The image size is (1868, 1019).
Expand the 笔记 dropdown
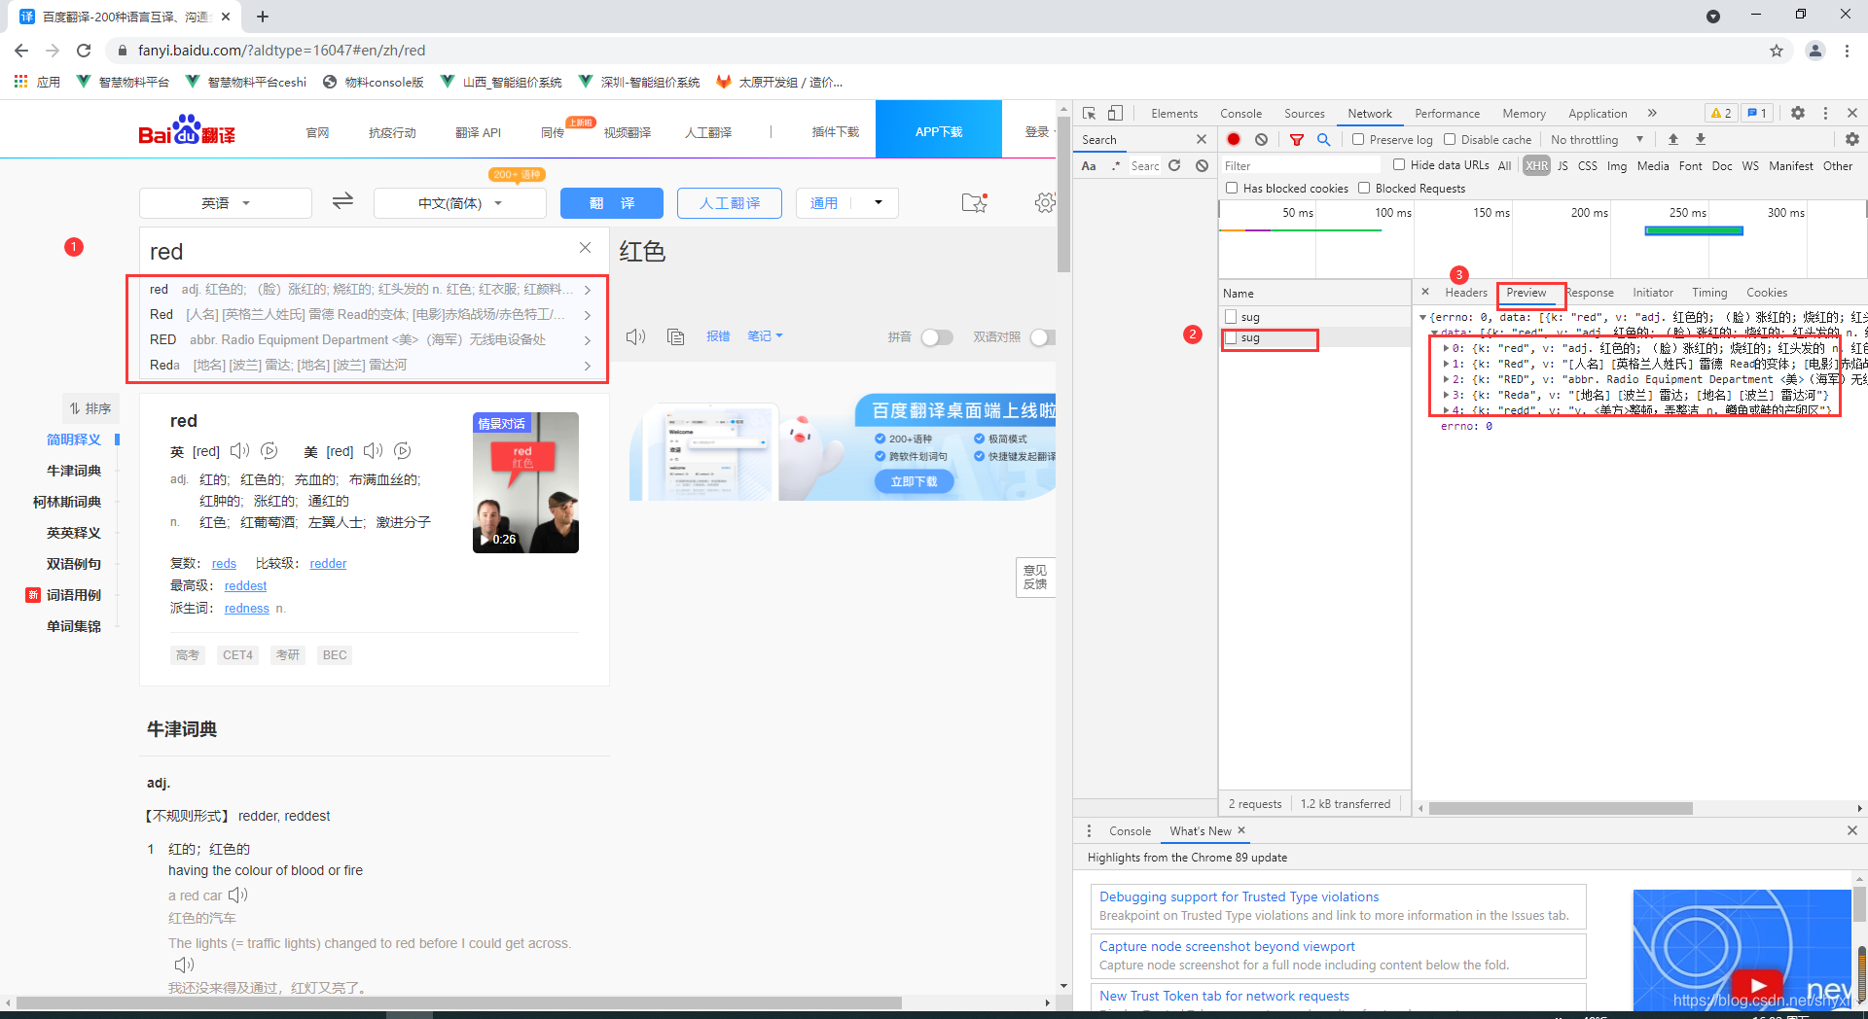[x=766, y=336]
